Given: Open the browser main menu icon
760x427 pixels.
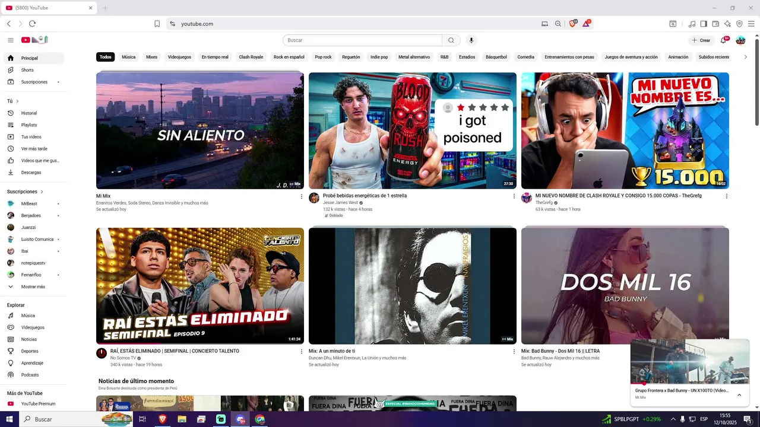Looking at the screenshot, I should (751, 24).
